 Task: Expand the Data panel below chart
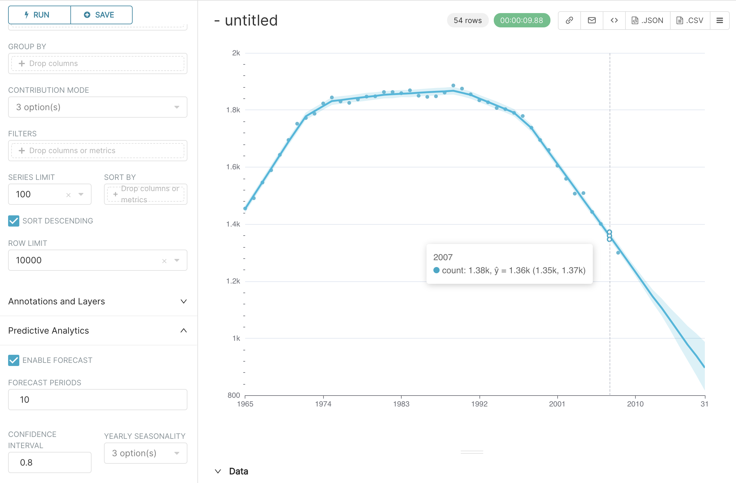click(232, 471)
